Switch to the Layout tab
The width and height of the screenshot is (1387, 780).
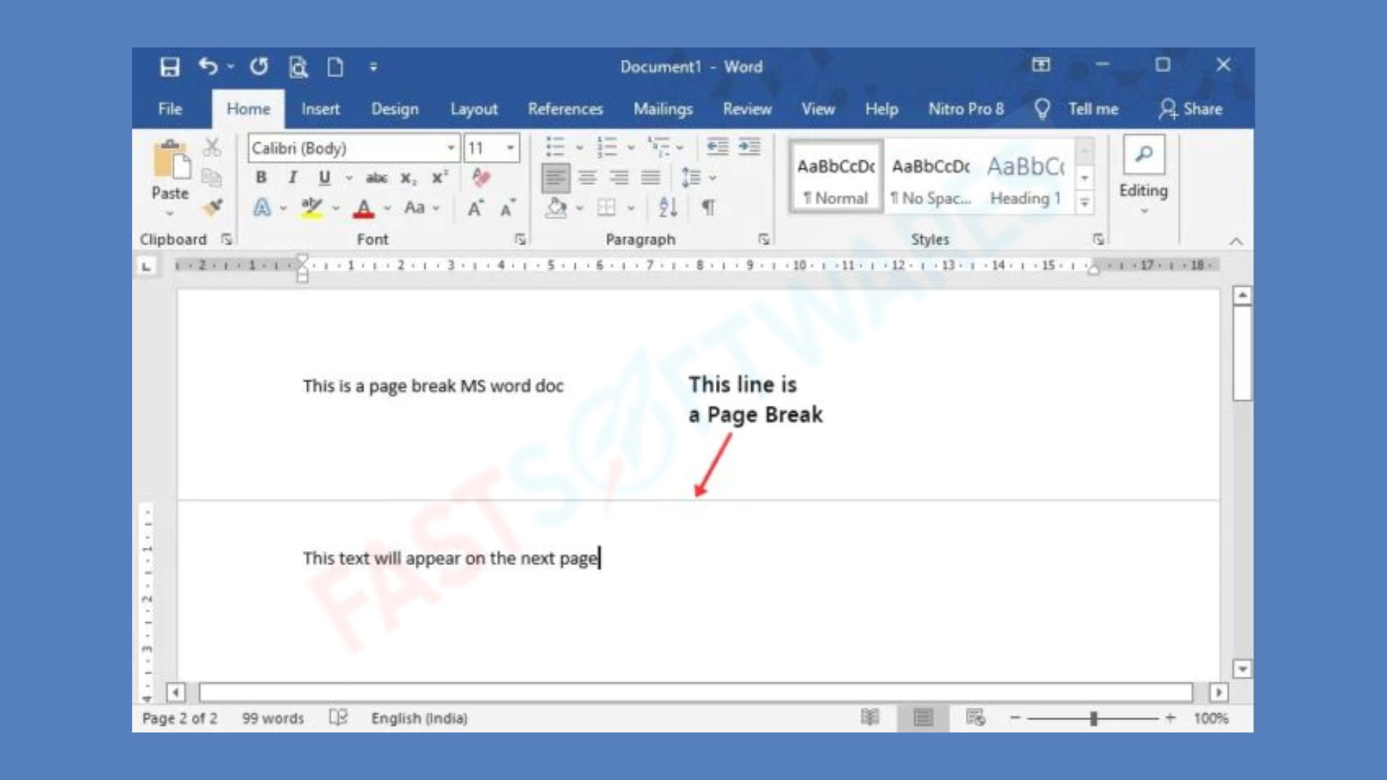tap(474, 109)
